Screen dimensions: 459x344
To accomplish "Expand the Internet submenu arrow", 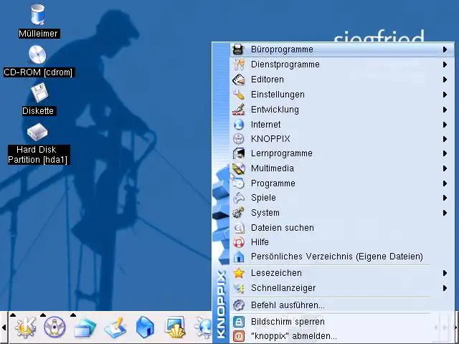I will tap(445, 125).
